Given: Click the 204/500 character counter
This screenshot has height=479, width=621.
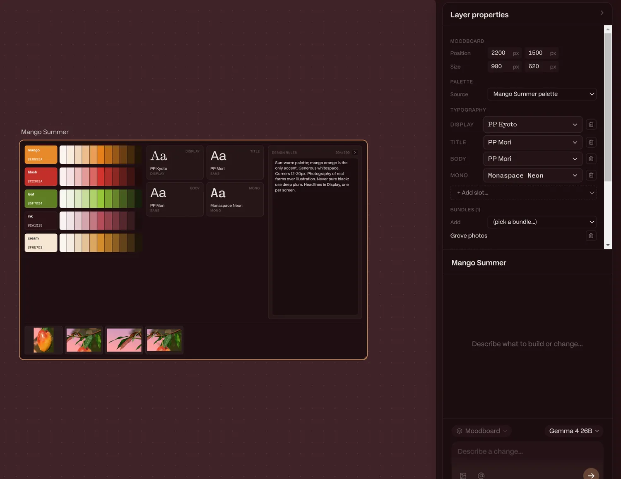Looking at the screenshot, I should pos(342,153).
